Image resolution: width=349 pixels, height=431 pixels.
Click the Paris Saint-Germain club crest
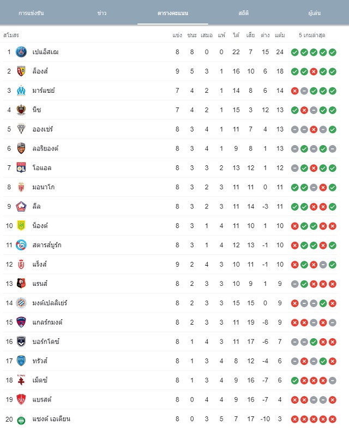[21, 52]
